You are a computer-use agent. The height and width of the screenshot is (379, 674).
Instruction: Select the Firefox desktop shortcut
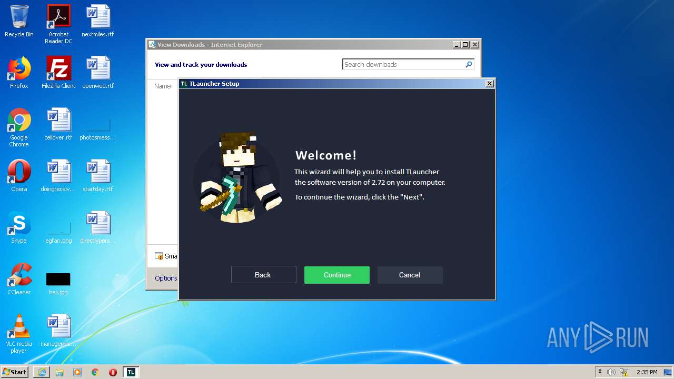click(x=19, y=73)
